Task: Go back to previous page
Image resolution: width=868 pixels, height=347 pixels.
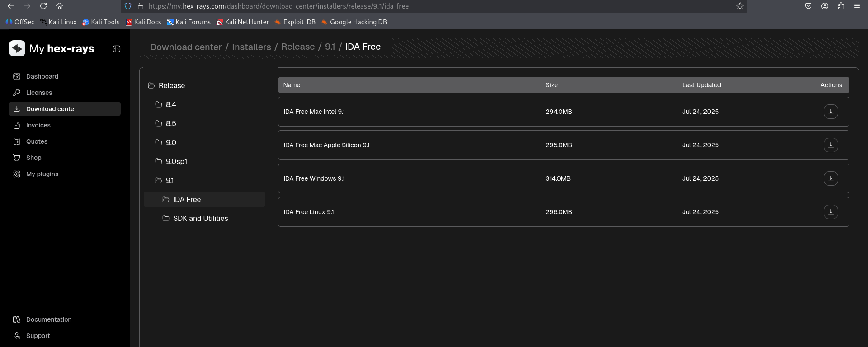Action: click(11, 6)
